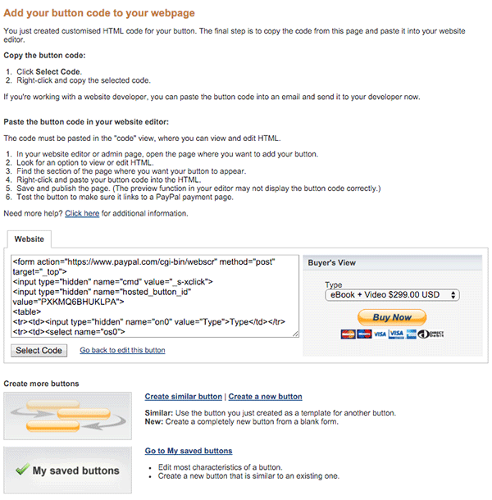Follow the Create similar button link
Viewport: 492px width, 500px height.
click(184, 397)
